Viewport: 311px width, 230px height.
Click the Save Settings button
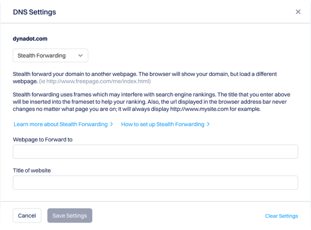pos(70,216)
